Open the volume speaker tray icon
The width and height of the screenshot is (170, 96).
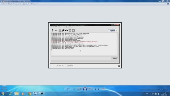tap(159, 94)
